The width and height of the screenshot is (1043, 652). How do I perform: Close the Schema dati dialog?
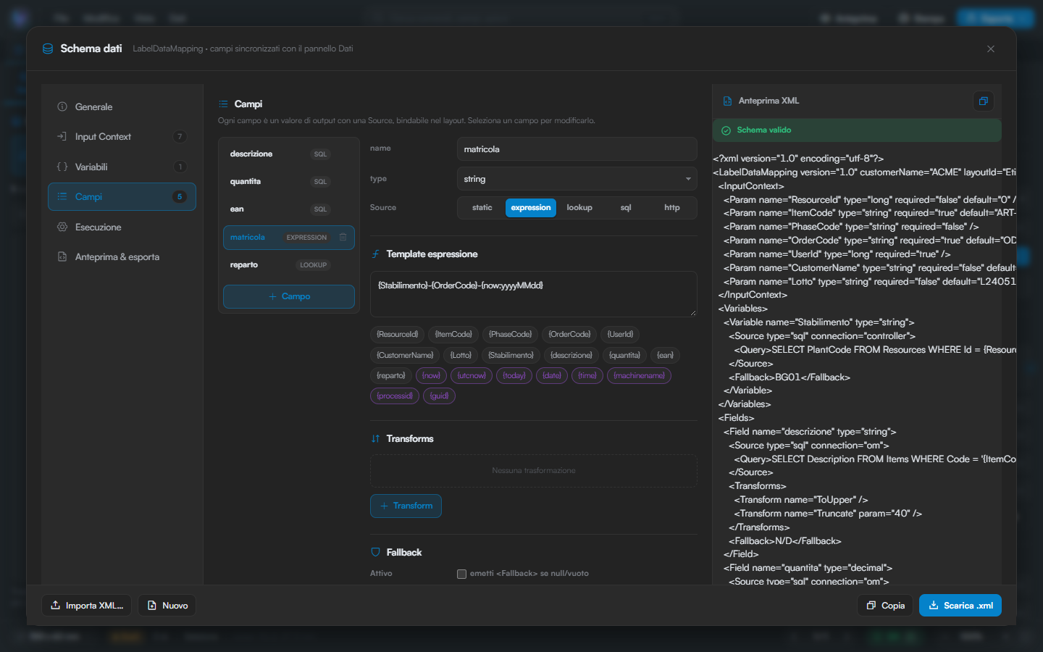[991, 49]
